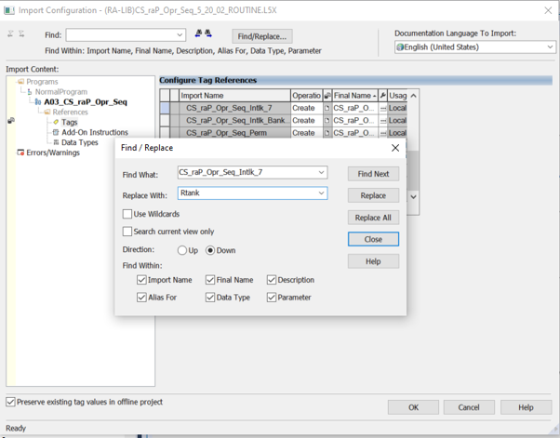Screen dimensions: 560x438
Task: Click the tag table scroll down arrow
Action: click(413, 197)
